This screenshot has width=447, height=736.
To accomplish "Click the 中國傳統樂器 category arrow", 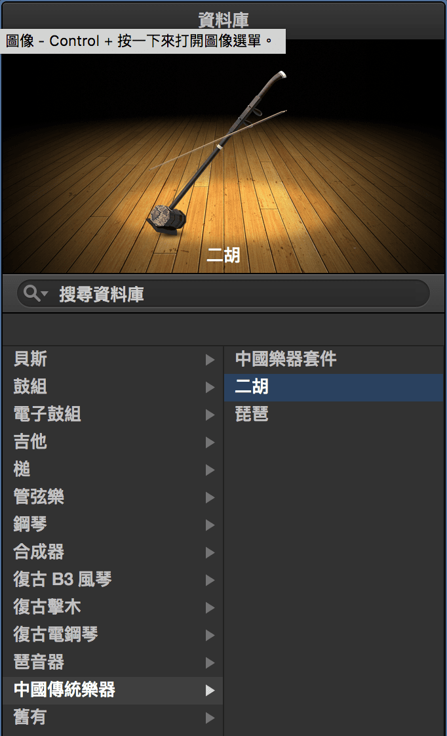I will pyautogui.click(x=210, y=691).
